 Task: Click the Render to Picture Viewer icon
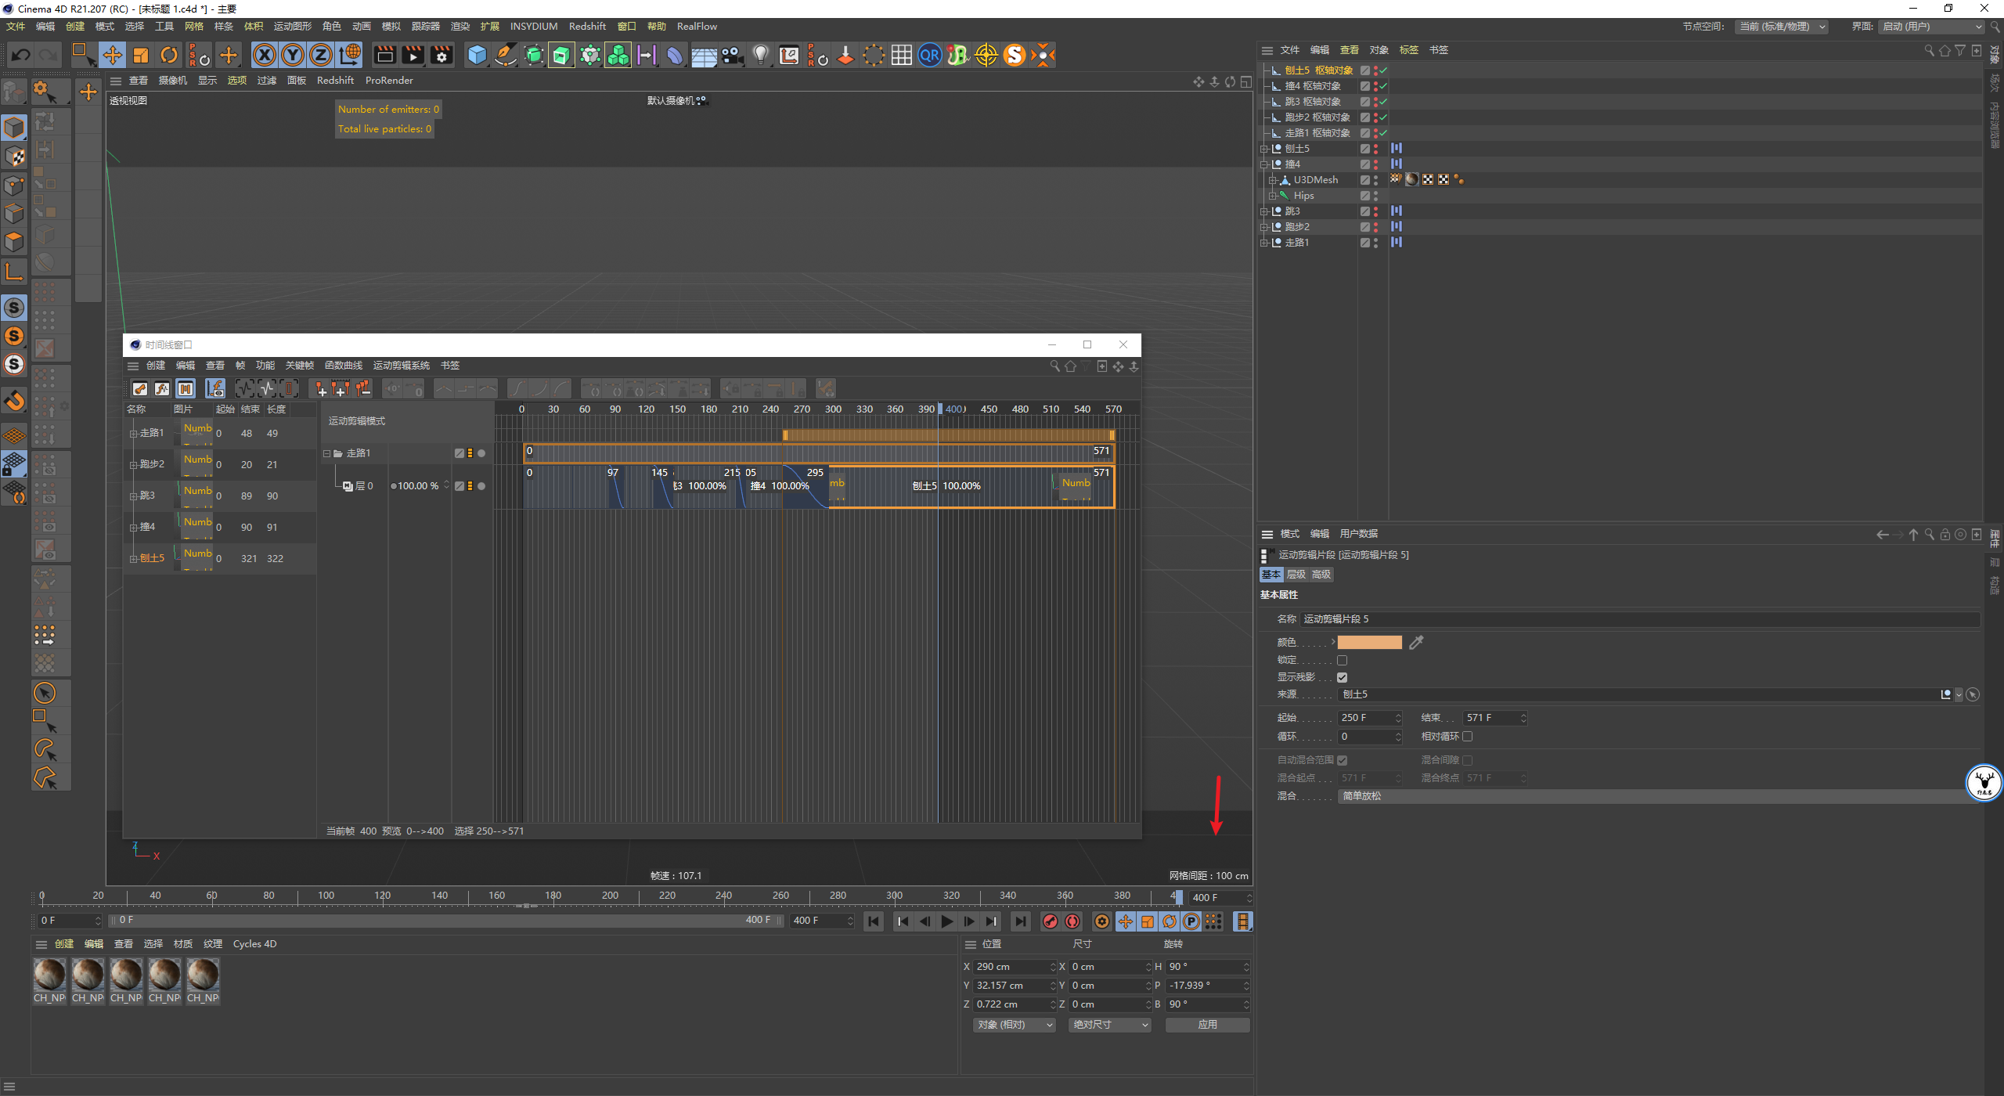coord(413,55)
